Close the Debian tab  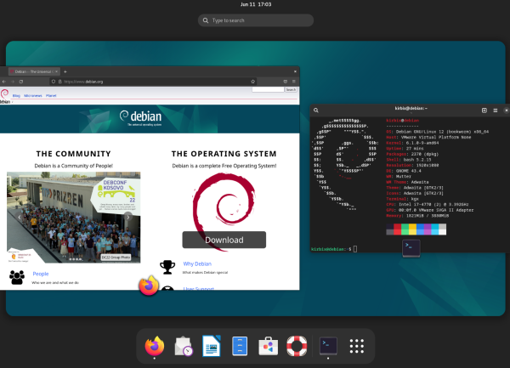point(57,71)
